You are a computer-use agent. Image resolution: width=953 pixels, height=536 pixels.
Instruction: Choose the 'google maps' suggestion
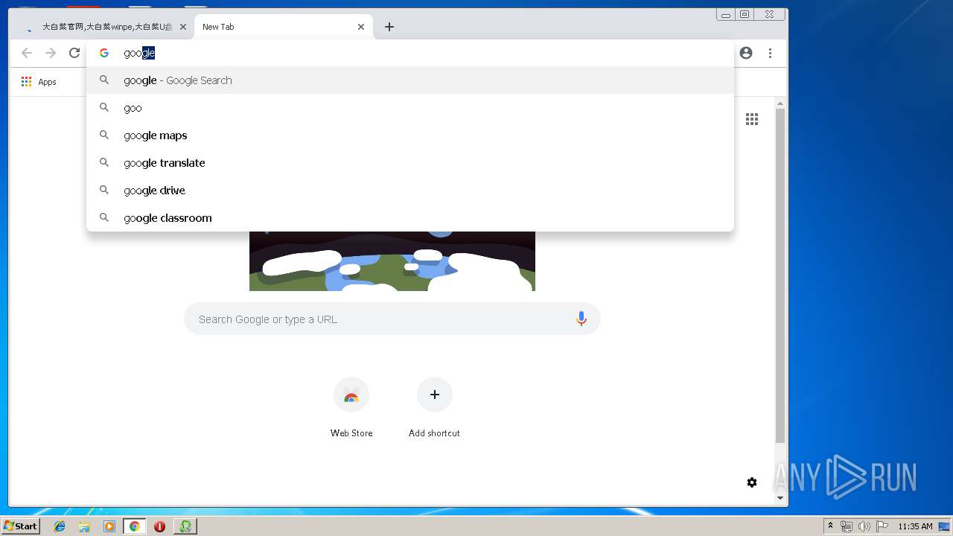point(410,135)
